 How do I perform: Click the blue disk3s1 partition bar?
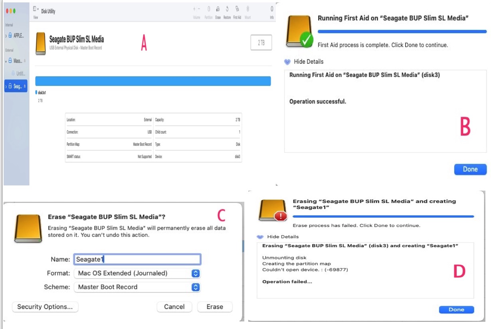pyautogui.click(x=153, y=81)
